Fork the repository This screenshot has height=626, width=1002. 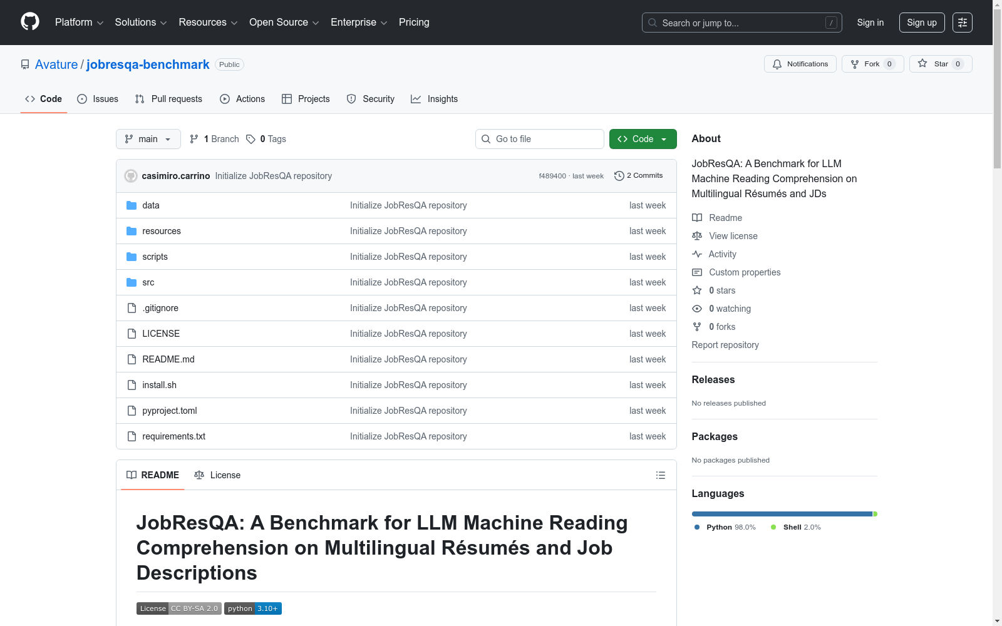[x=873, y=64]
